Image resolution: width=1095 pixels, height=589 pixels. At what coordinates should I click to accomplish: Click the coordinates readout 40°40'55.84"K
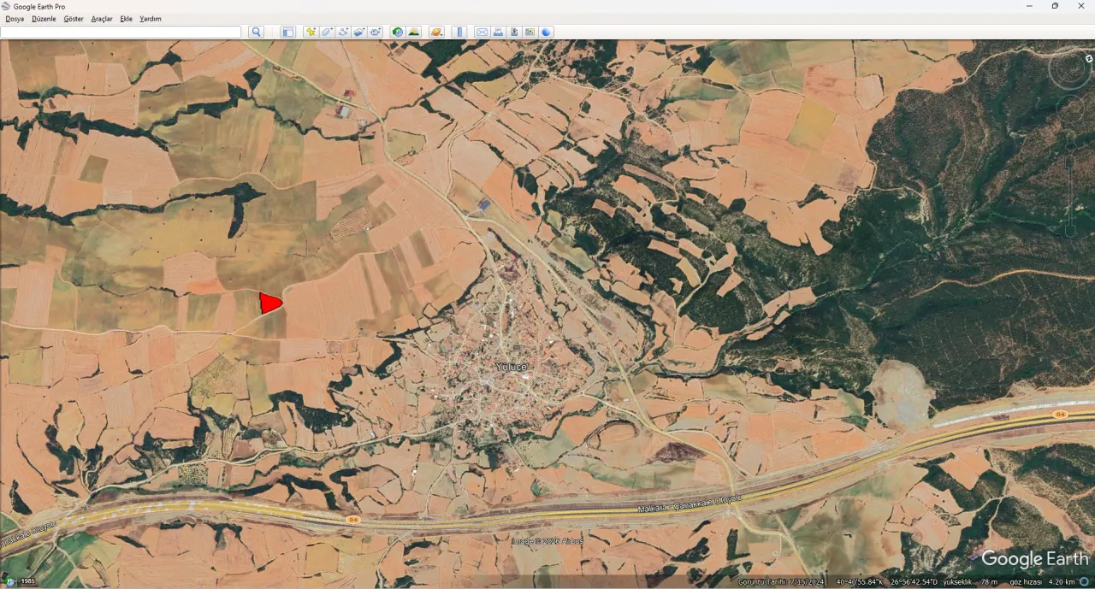pos(861,582)
